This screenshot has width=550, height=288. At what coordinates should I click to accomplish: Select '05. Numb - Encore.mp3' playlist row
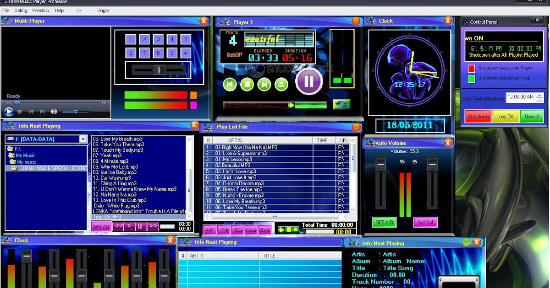point(277,195)
